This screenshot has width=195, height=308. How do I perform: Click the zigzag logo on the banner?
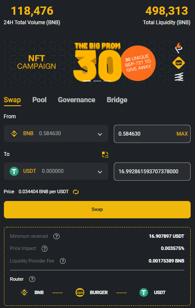179,77
